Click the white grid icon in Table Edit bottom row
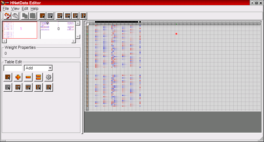Screen dimensions: 264x142 click(8, 87)
